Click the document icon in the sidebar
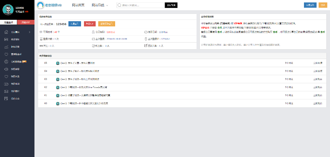The width and height of the screenshot is (330, 157). pos(6,99)
